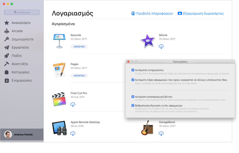Open Andrew Penick account profile
Screen dimensions: 239x153
pos(22,135)
